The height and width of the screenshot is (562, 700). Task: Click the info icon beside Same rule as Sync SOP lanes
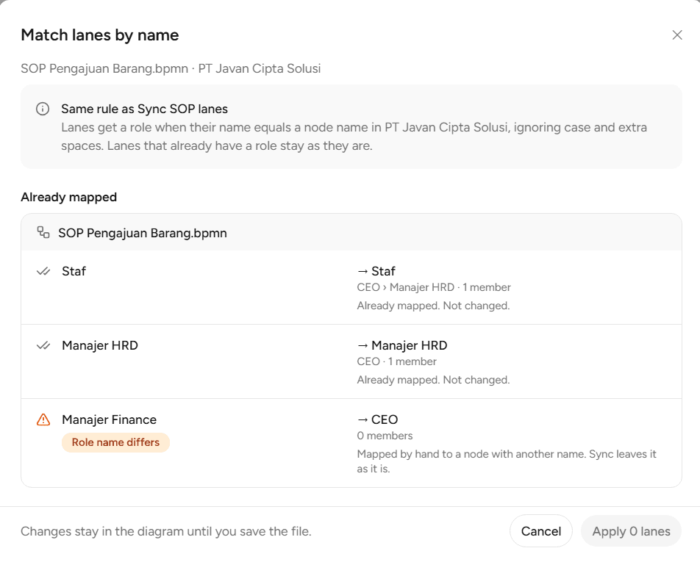(43, 109)
